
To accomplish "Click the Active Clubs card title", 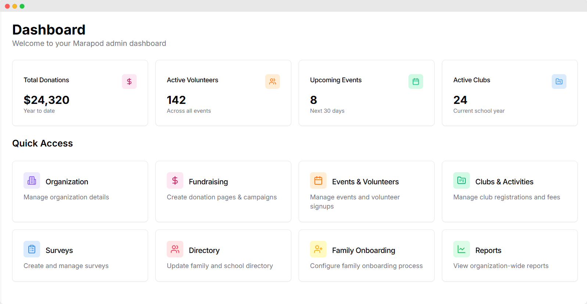I will 472,80.
